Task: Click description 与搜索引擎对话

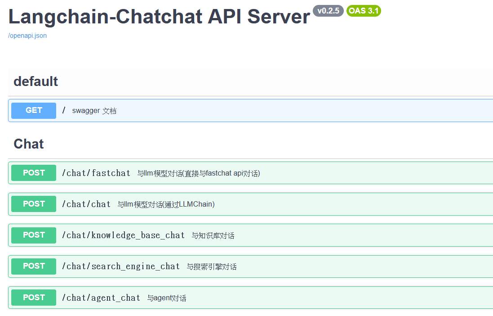Action: click(x=212, y=266)
